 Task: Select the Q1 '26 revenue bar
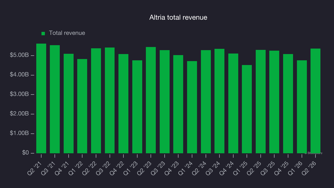tap(302, 107)
